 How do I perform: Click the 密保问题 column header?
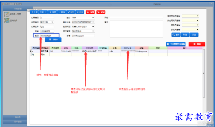coord(90,48)
